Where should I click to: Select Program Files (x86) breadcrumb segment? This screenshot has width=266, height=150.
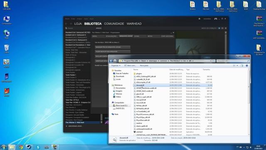[x=131, y=61]
